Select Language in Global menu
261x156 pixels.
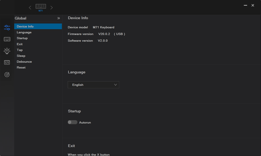point(24,32)
